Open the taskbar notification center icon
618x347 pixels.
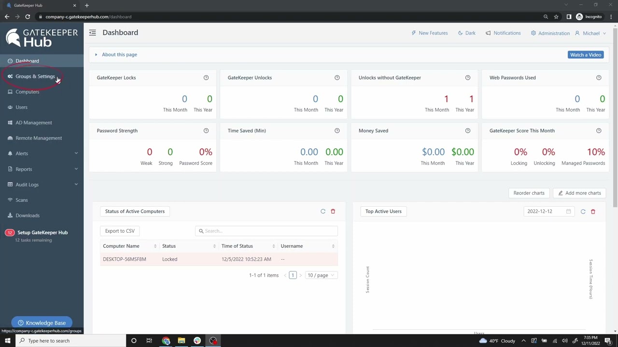(x=607, y=341)
